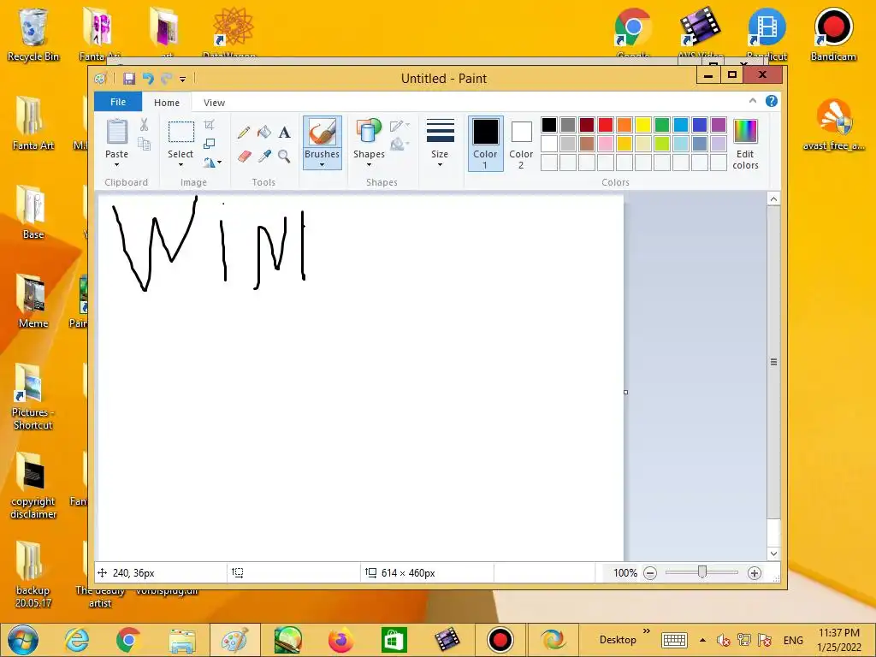This screenshot has height=657, width=876.
Task: Open Meme folder on desktop
Action: tap(33, 302)
